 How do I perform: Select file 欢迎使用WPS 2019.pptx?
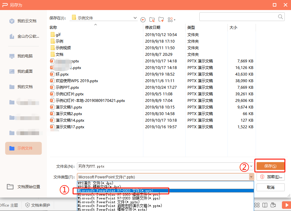pyautogui.click(x=74, y=81)
